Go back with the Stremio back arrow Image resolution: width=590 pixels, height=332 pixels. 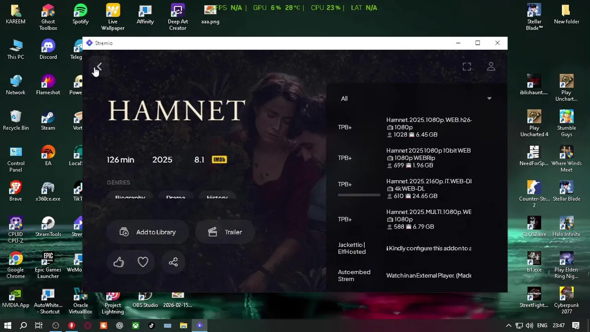click(x=99, y=67)
